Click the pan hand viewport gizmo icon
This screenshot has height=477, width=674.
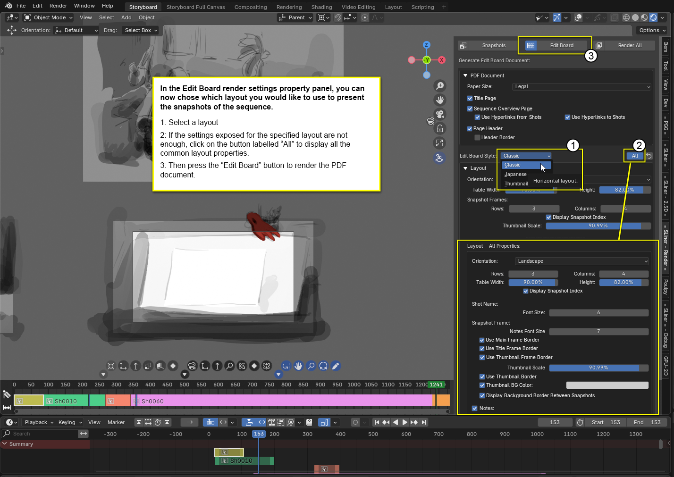click(440, 100)
